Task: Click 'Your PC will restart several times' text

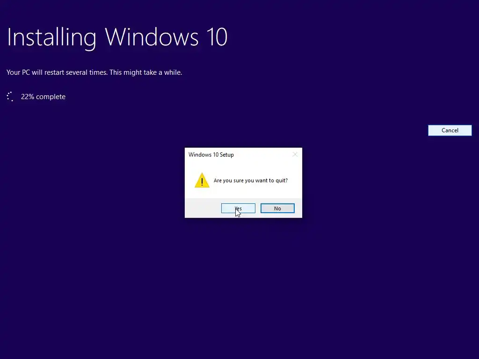Action: (57, 72)
